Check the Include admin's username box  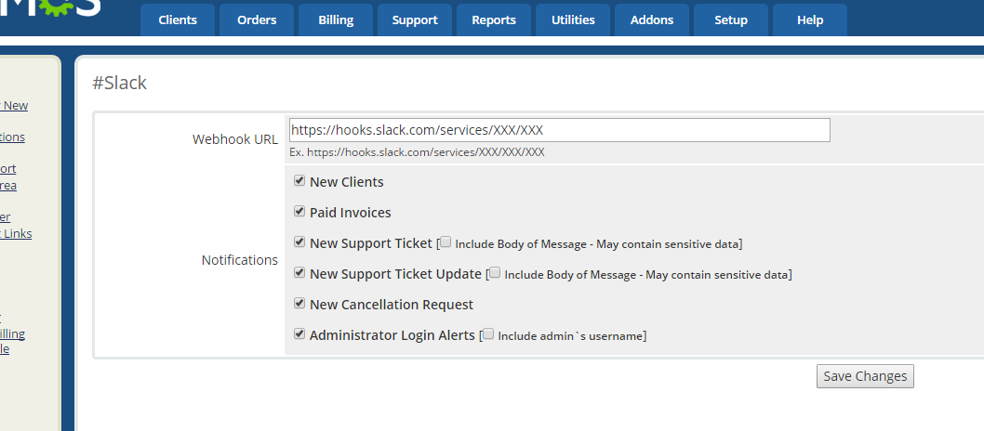tap(489, 334)
